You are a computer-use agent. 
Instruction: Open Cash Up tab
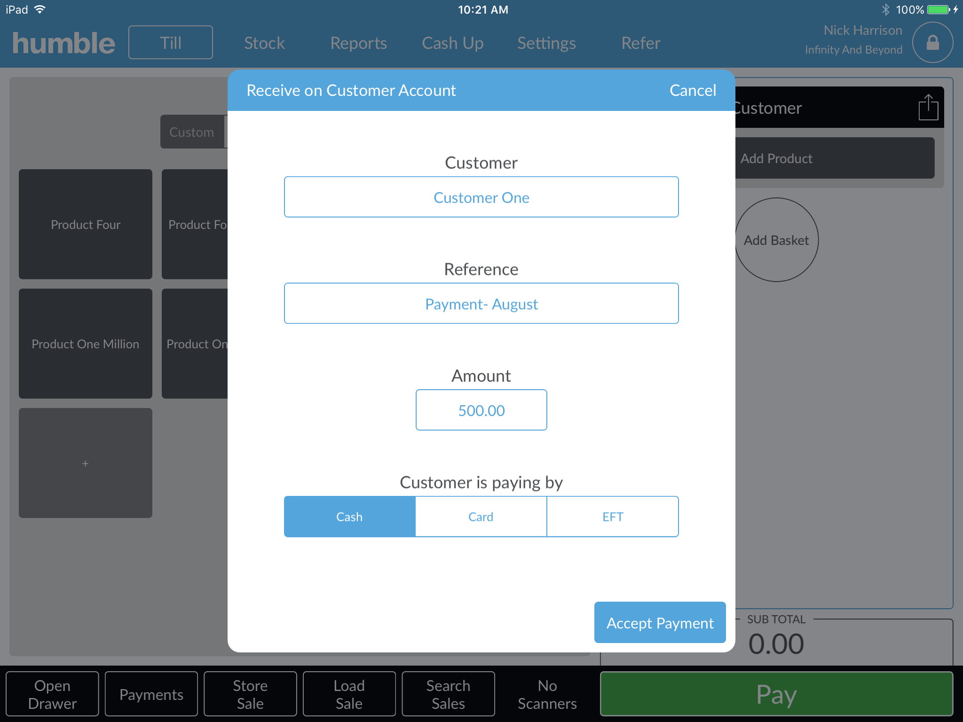point(452,43)
